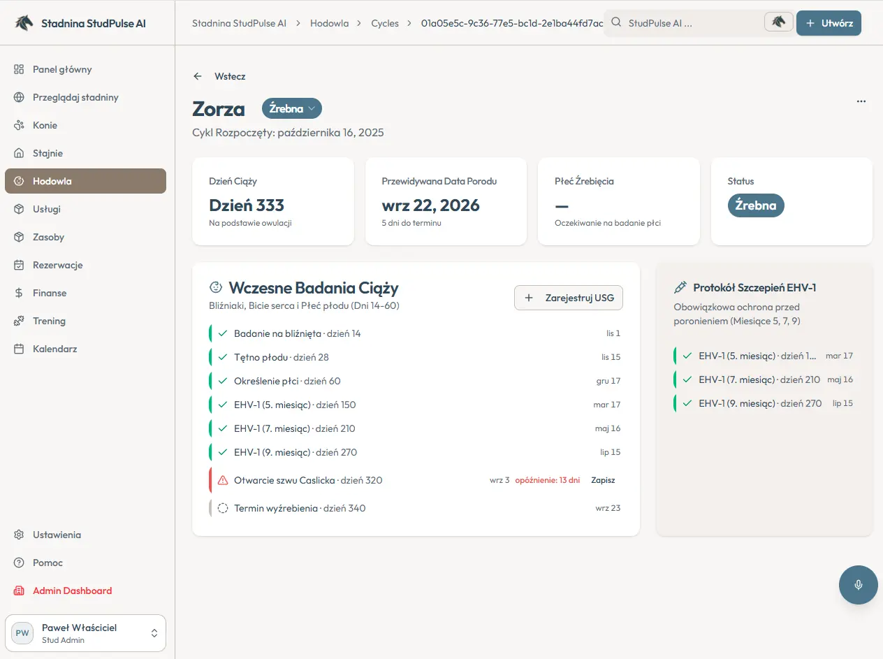This screenshot has width=883, height=659.
Task: Click the StudPulse horse logo in sidebar
Action: [x=23, y=23]
